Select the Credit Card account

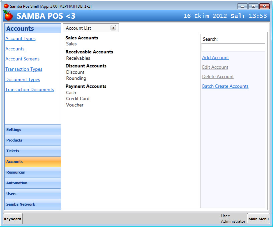tap(78, 98)
